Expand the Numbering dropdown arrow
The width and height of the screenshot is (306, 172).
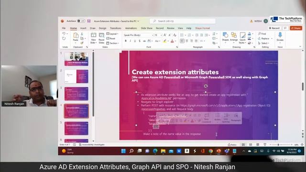(x=193, y=35)
